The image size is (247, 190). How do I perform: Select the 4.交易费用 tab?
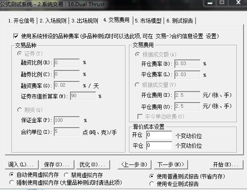[117, 20]
